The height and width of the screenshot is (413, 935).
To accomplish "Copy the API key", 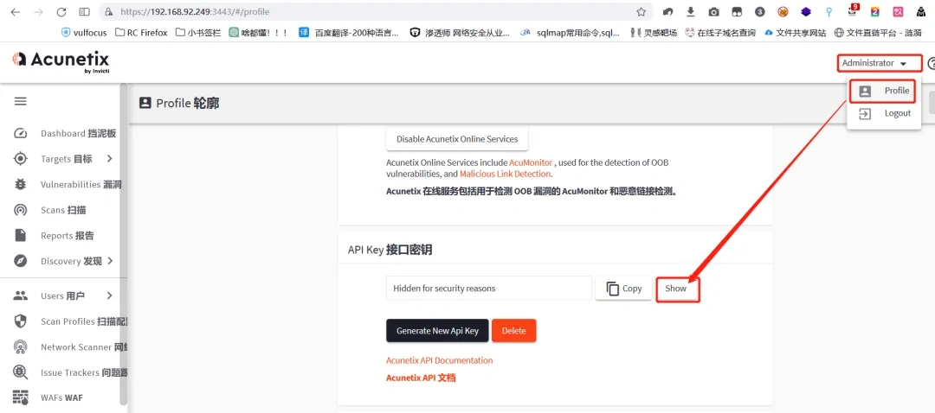I will point(623,289).
